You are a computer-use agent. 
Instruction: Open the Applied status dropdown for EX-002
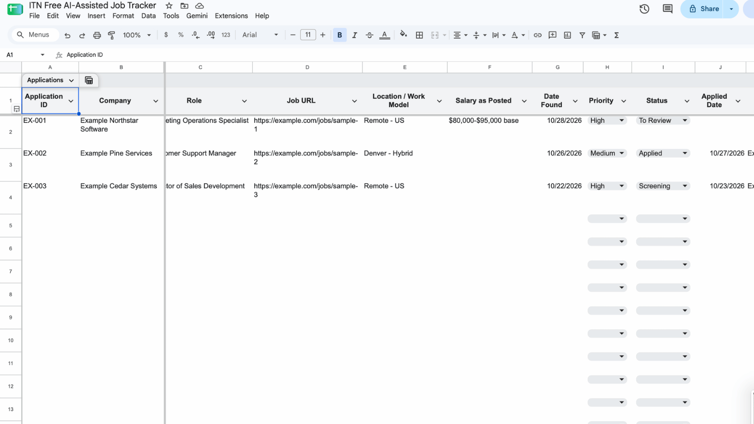tap(663, 153)
